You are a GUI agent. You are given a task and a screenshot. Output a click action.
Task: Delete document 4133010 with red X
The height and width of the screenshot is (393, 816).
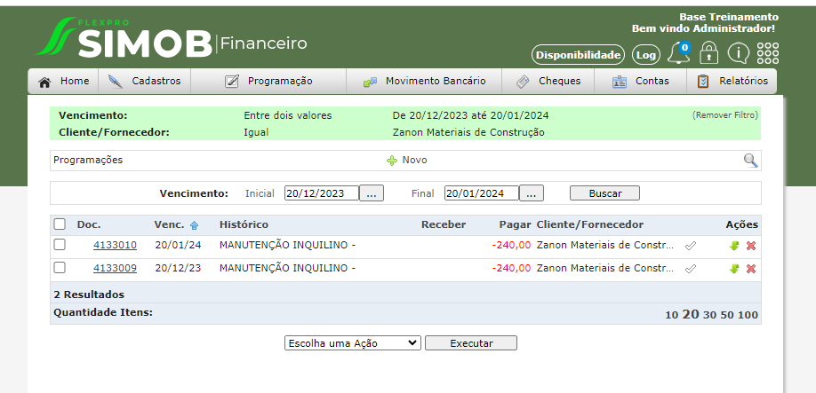[x=751, y=246]
